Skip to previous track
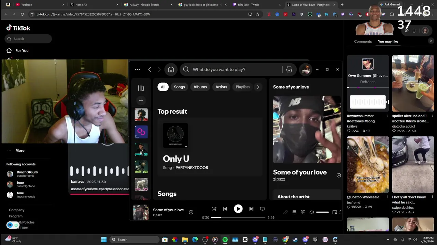This screenshot has height=245, width=437. click(x=225, y=209)
